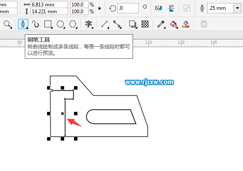Select the Drop Shadow tool
The width and height of the screenshot is (243, 171).
pyautogui.click(x=133, y=24)
